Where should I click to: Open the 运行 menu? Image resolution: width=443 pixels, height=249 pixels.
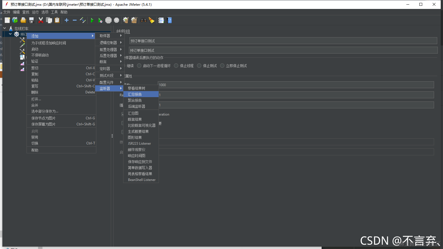pos(35,12)
